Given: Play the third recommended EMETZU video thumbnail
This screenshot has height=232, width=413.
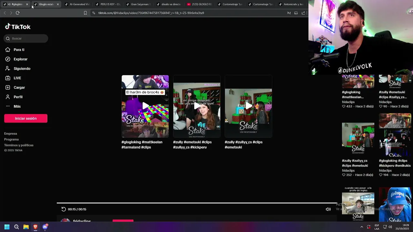Looking at the screenshot, I should tap(248, 106).
